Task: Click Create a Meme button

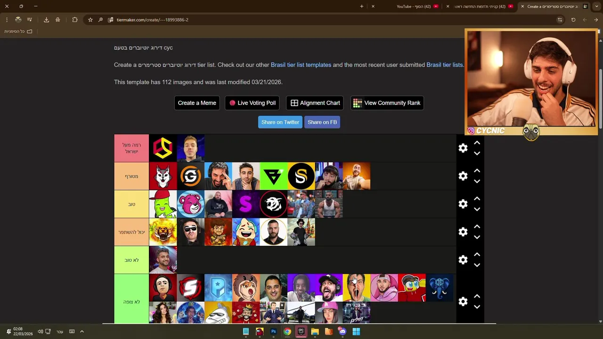Action: click(197, 103)
